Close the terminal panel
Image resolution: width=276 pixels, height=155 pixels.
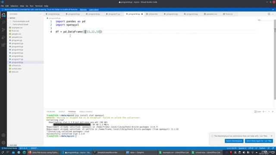pos(273,112)
